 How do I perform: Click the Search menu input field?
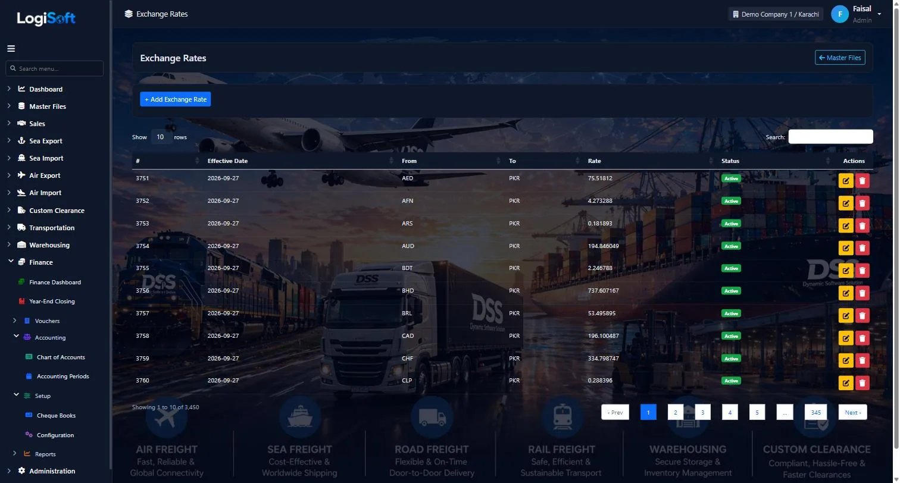pyautogui.click(x=54, y=68)
